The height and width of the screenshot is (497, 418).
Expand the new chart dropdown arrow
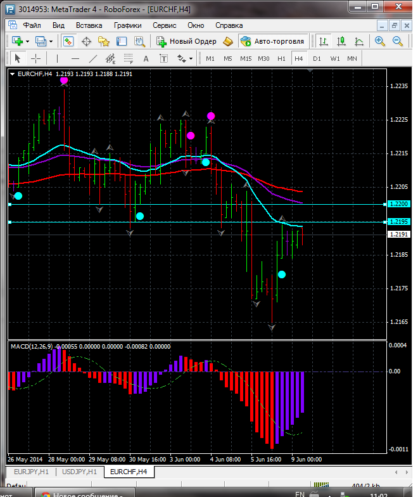(28, 42)
